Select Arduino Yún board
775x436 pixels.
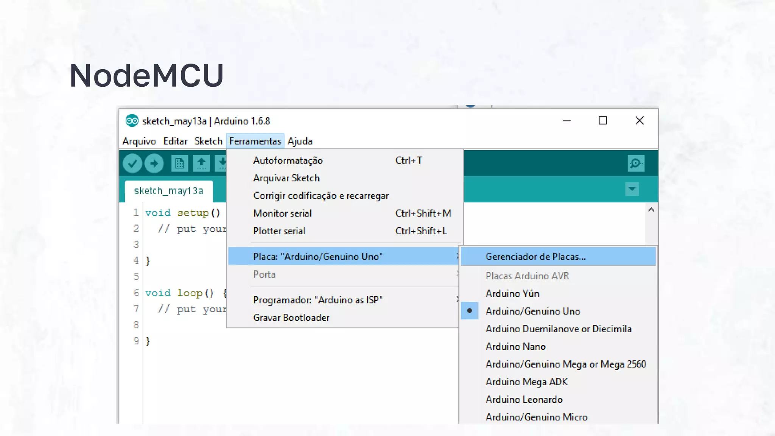point(558,293)
